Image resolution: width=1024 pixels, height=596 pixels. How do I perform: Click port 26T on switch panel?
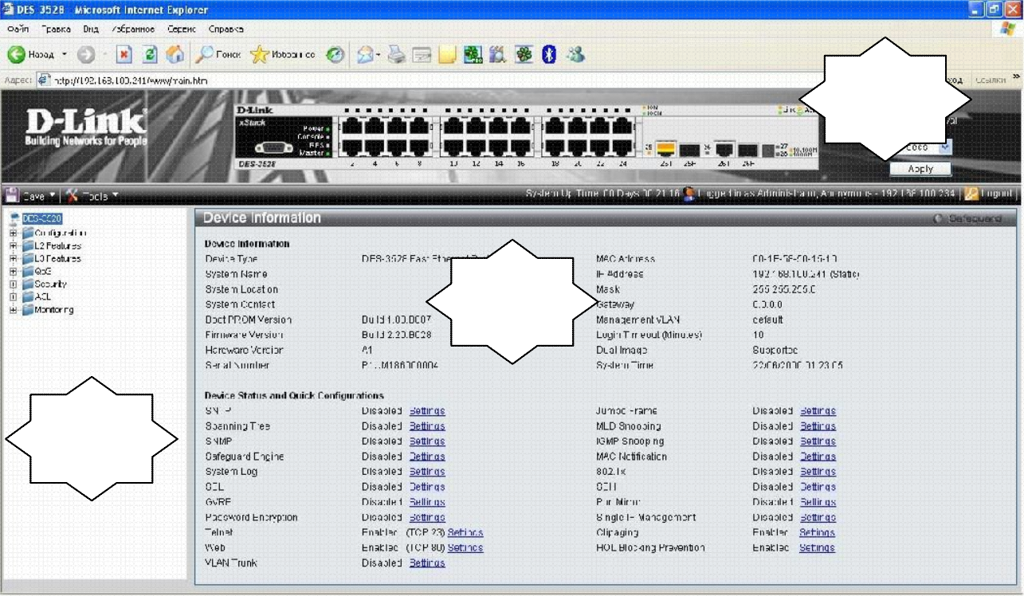(x=724, y=149)
